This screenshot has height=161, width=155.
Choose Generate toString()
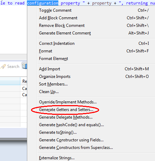pyautogui.click(x=91, y=132)
